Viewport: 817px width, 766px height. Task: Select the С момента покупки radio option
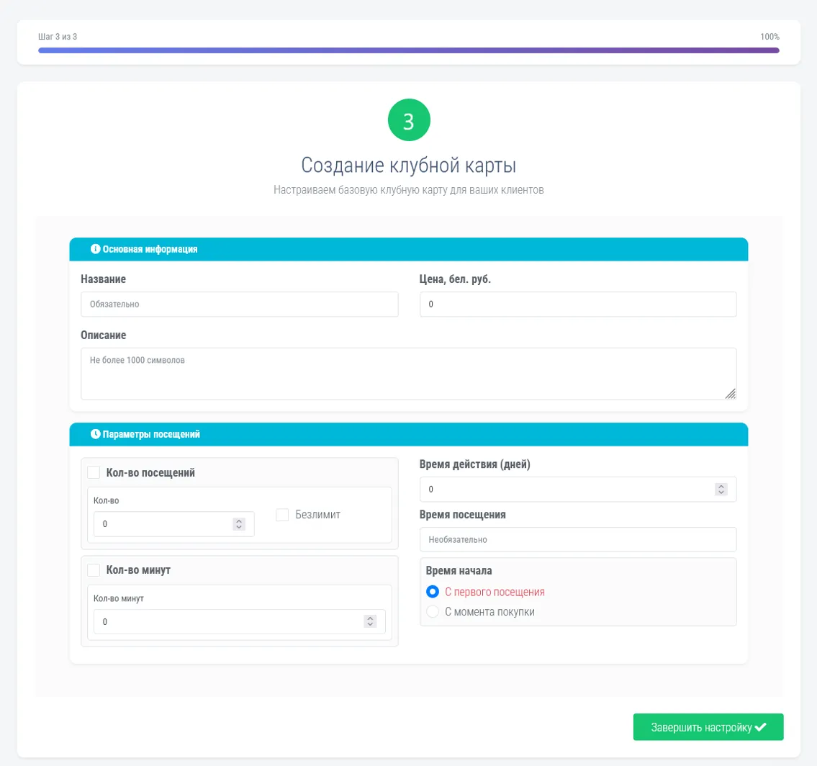tap(433, 612)
